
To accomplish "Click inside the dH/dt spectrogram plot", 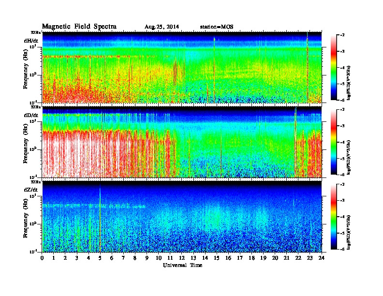I will [182, 67].
